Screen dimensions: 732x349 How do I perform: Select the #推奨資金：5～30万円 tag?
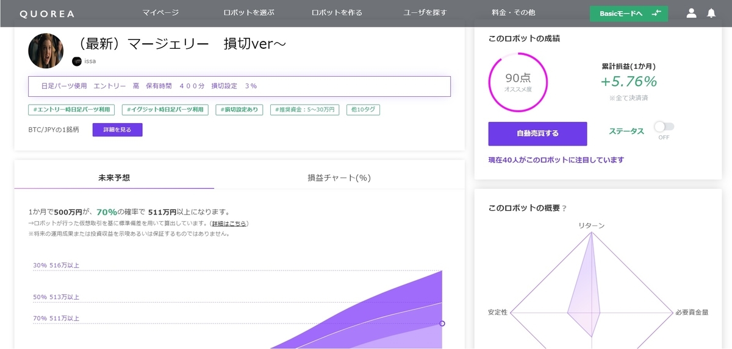pos(304,110)
